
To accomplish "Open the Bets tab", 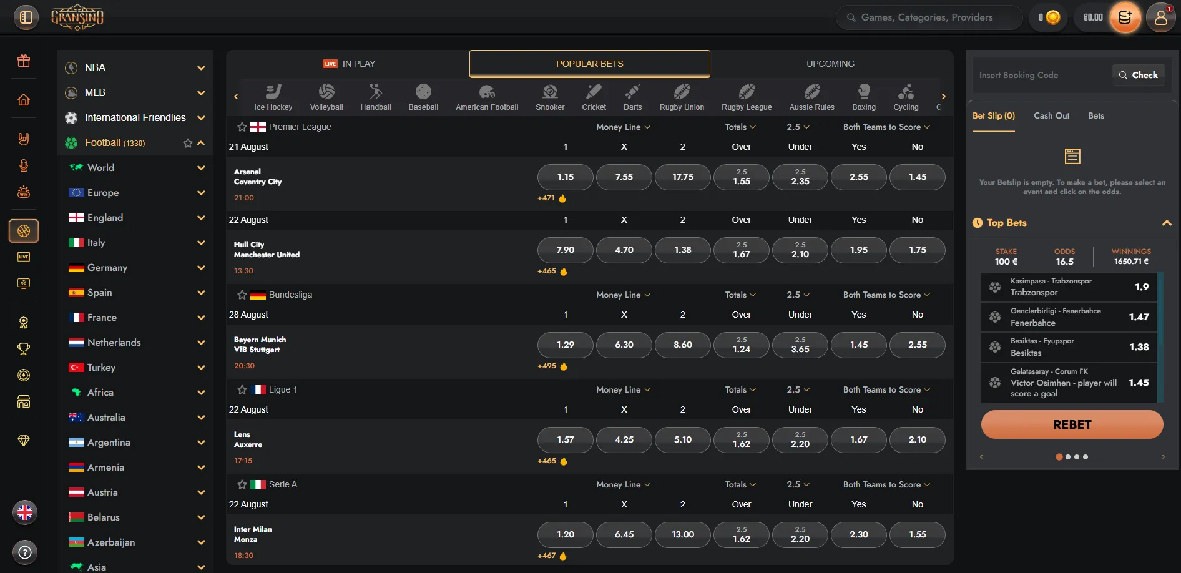I will pyautogui.click(x=1096, y=116).
